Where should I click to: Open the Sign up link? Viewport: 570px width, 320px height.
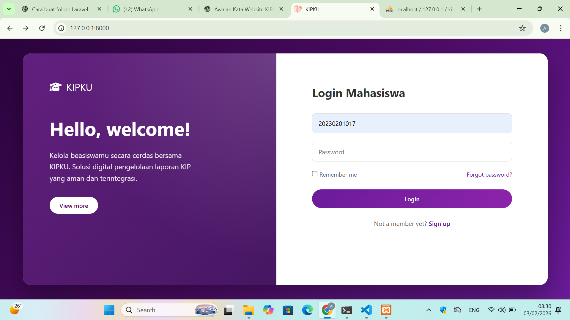[439, 224]
